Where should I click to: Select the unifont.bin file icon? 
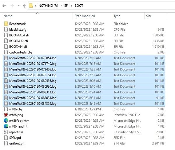tap(6, 143)
